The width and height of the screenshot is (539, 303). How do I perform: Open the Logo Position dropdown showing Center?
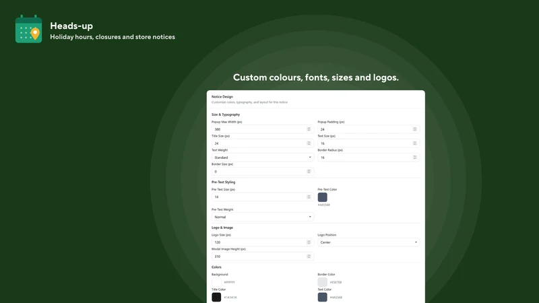(369, 242)
